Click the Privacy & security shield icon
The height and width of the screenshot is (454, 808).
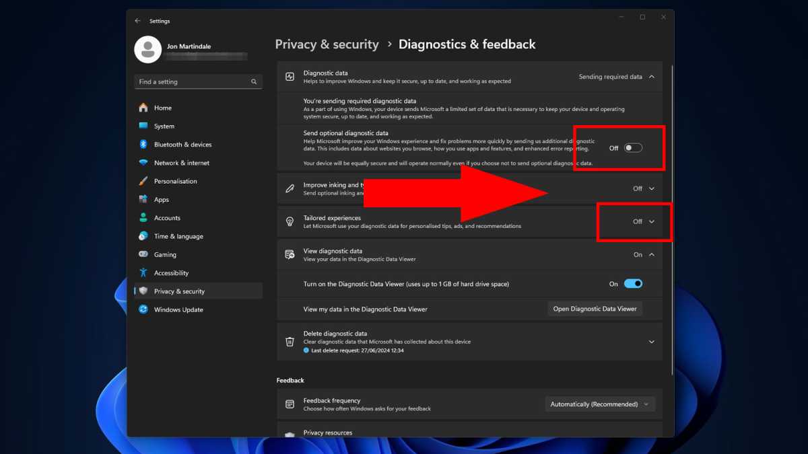click(x=143, y=291)
